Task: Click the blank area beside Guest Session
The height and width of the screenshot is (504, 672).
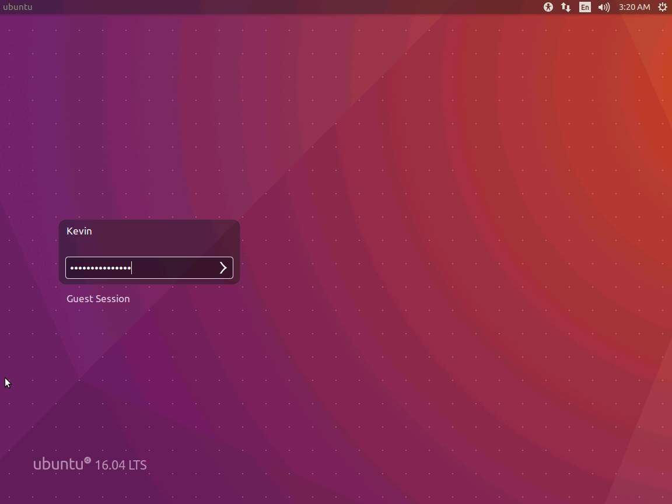Action: click(x=187, y=299)
